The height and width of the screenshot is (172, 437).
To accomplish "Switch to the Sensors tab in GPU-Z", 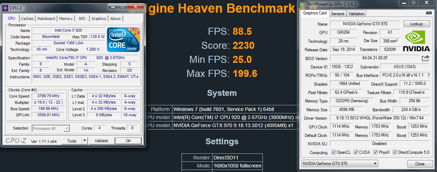I will click(338, 14).
